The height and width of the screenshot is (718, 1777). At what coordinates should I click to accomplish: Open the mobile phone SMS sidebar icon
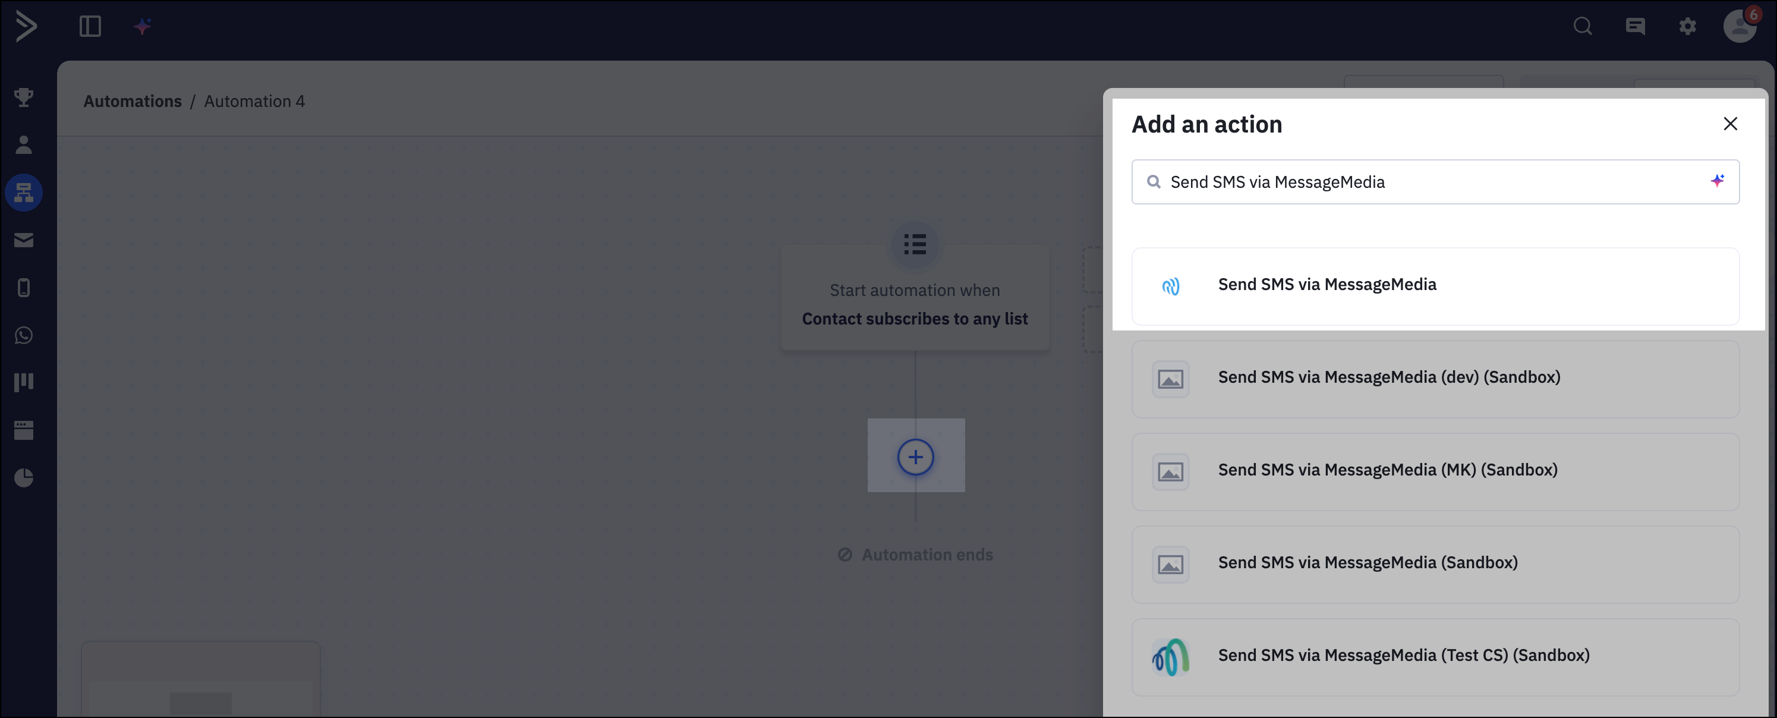24,288
